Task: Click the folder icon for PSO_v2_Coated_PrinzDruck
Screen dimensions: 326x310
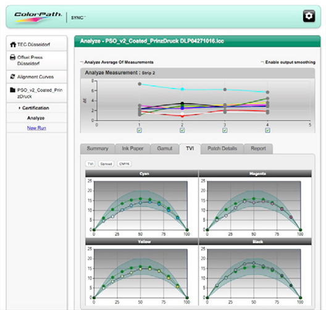Action: tap(13, 90)
